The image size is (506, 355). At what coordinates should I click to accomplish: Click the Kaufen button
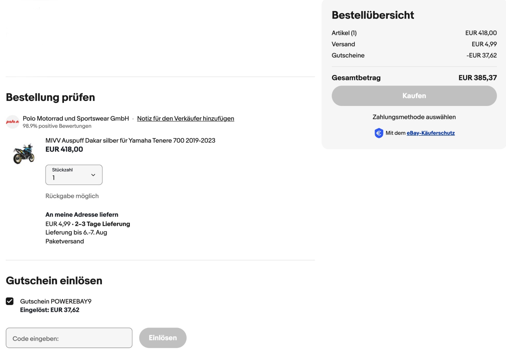414,96
